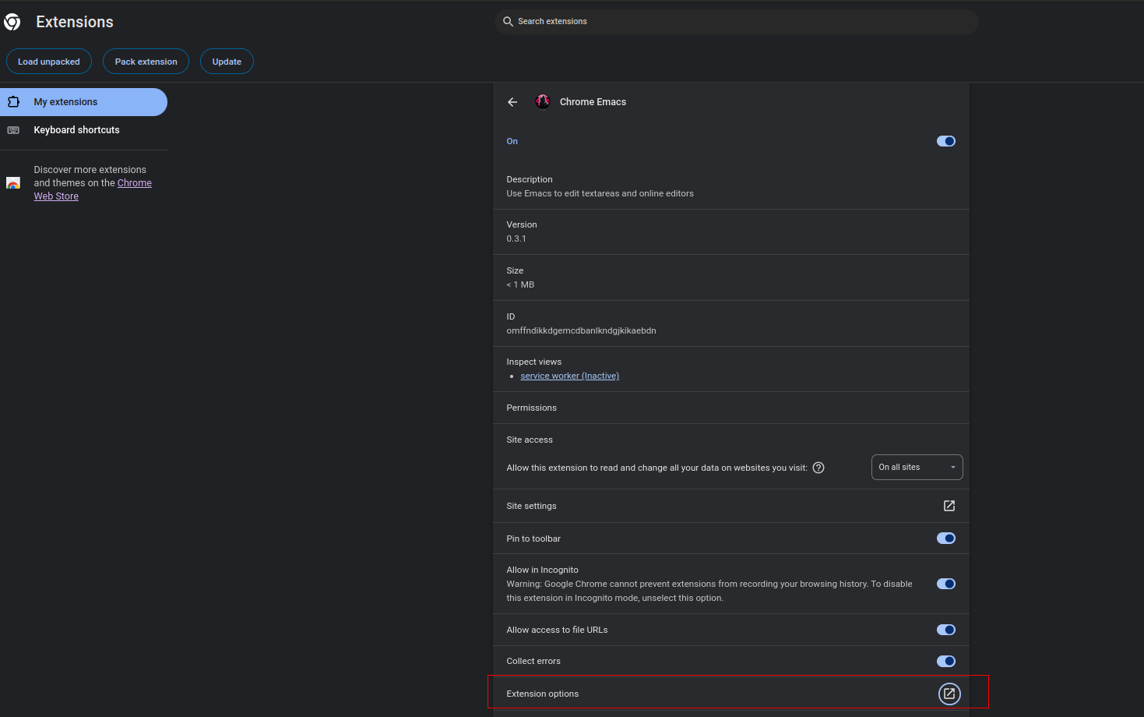Click the Permissions heading

(532, 408)
